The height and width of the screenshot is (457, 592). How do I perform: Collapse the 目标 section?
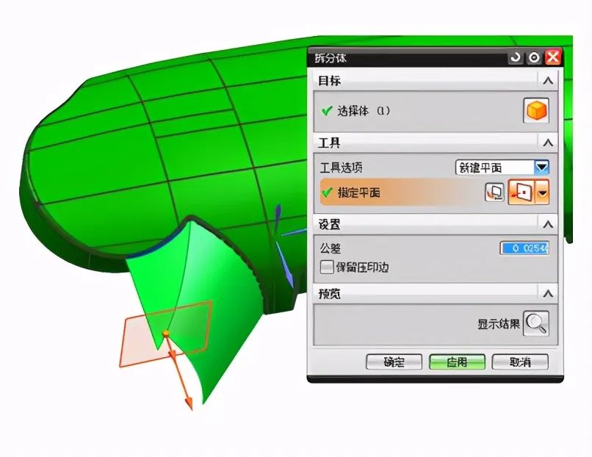click(x=547, y=81)
